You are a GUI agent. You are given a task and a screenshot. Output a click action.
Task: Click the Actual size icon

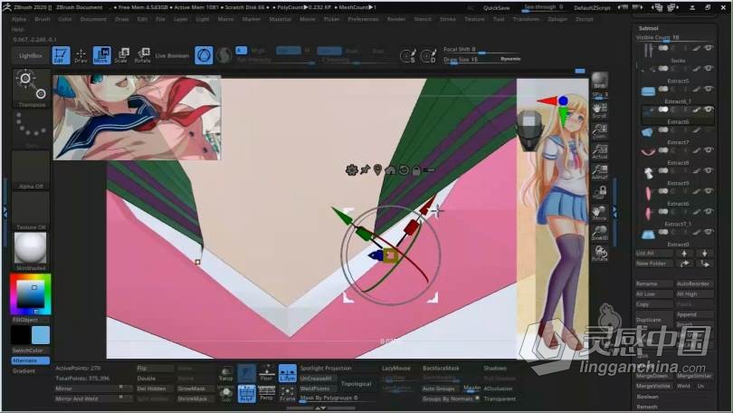599,151
